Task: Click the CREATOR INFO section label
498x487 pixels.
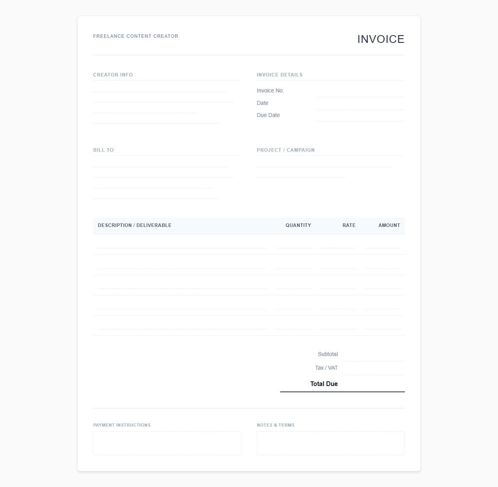Action: pyautogui.click(x=113, y=75)
